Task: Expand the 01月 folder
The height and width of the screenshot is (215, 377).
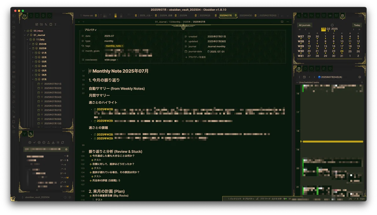Action: 33,53
